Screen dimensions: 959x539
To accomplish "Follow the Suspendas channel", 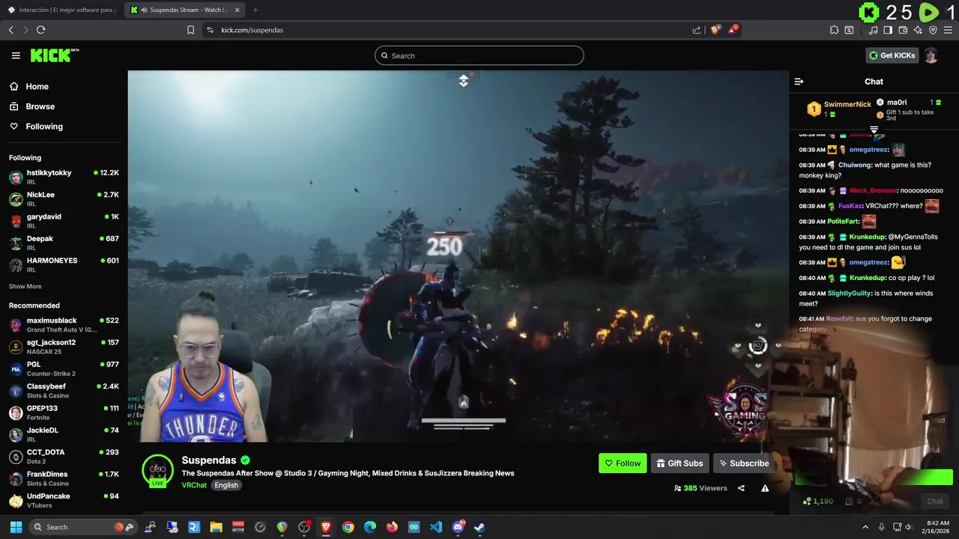I will tap(623, 463).
